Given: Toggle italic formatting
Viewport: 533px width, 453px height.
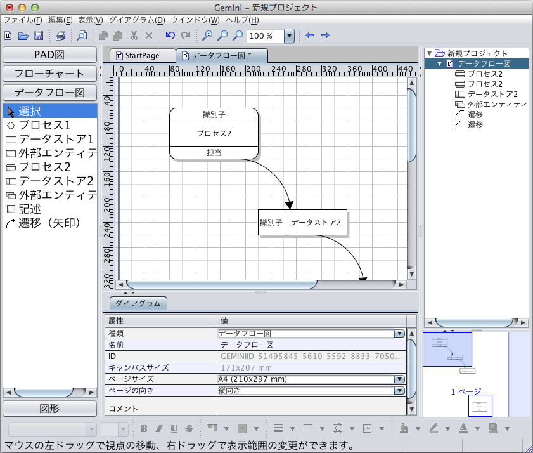Looking at the screenshot, I should pyautogui.click(x=159, y=428).
